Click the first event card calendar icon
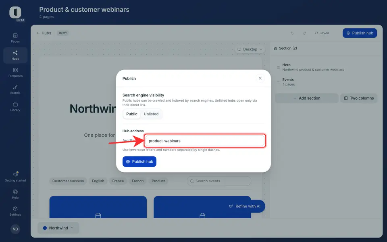This screenshot has width=387, height=242. (98, 215)
